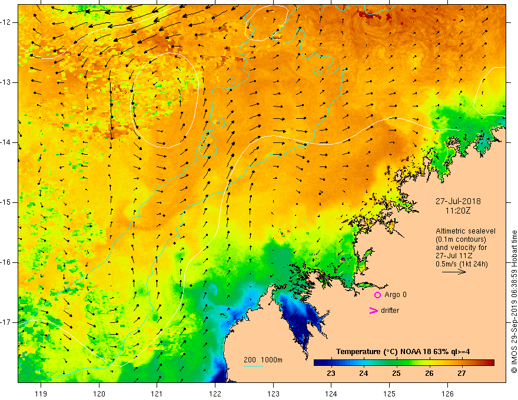Click the magenta Argo circle marker
The width and height of the screenshot is (518, 400).
(x=377, y=295)
